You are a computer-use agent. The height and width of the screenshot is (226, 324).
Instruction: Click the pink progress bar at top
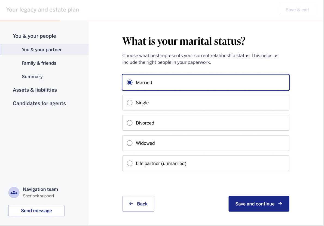pyautogui.click(x=30, y=20)
